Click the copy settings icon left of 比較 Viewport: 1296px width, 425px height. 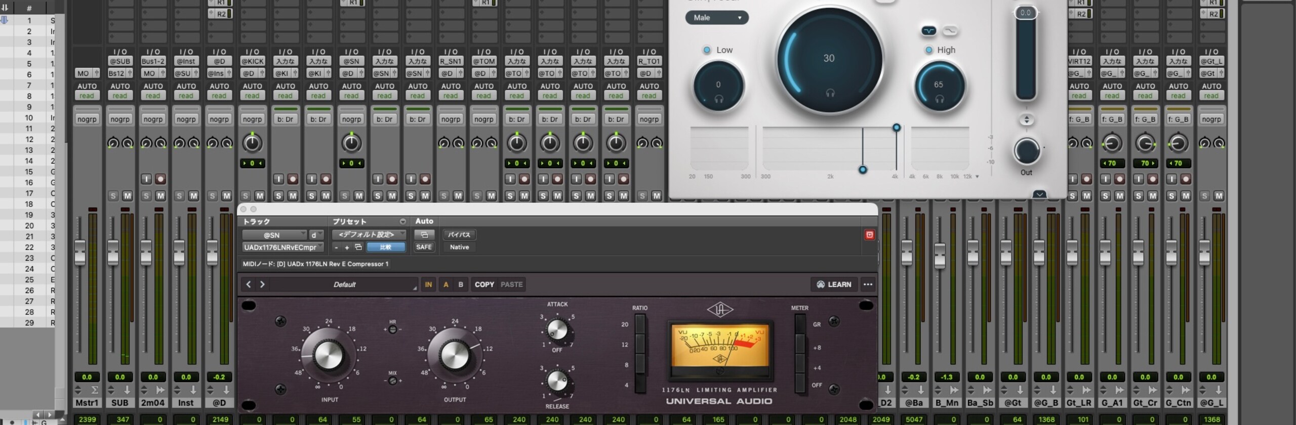(358, 247)
